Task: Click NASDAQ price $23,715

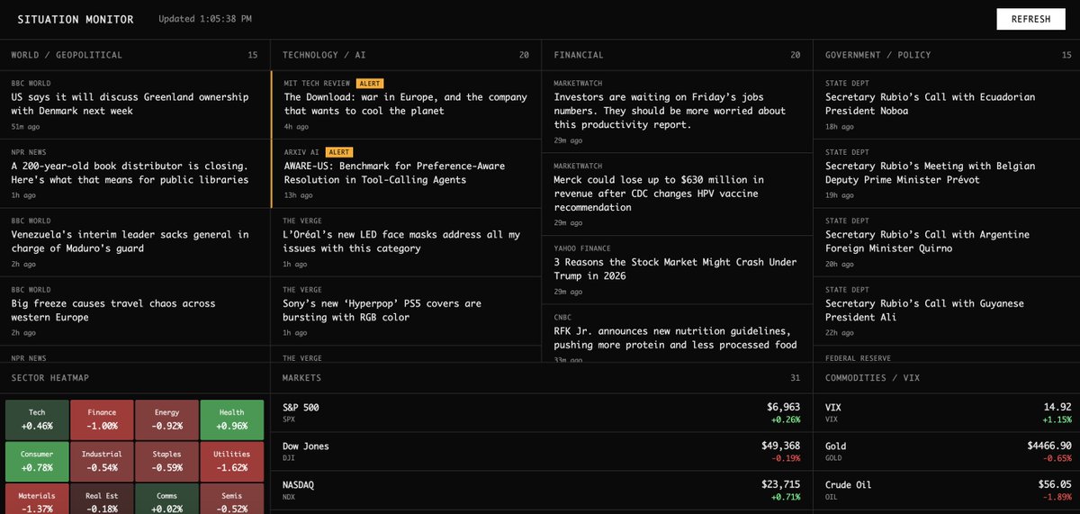Action: click(x=780, y=484)
